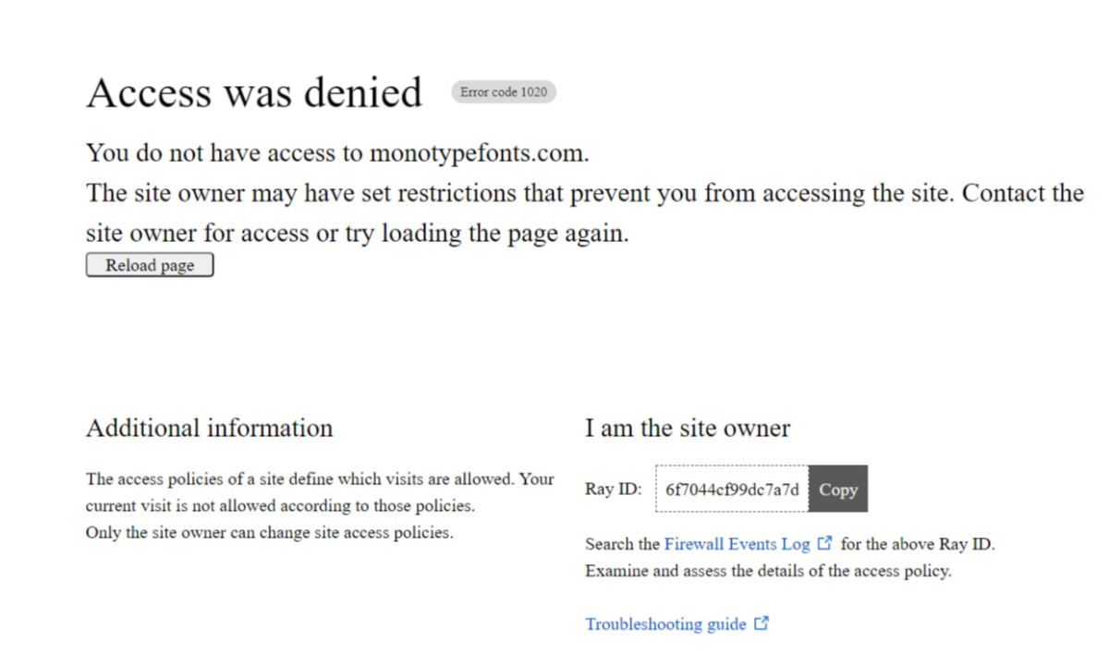Click the I am the site owner heading
Screen dimensions: 1109x653
pos(688,428)
